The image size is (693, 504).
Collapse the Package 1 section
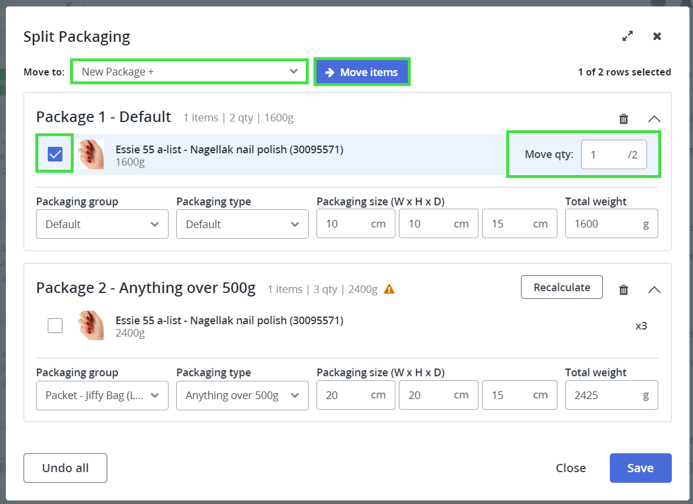[654, 119]
